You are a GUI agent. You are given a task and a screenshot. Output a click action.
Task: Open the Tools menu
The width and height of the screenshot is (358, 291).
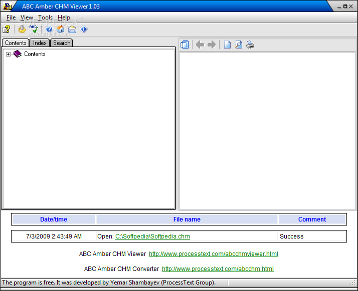(x=45, y=17)
